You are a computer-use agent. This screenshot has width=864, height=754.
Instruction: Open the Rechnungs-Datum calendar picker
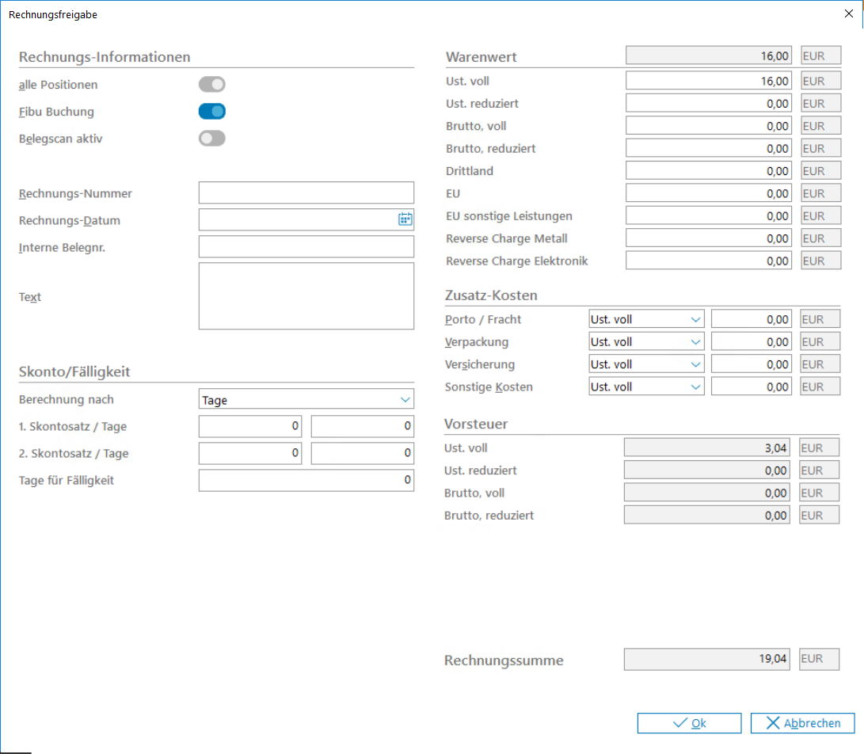[x=405, y=220]
